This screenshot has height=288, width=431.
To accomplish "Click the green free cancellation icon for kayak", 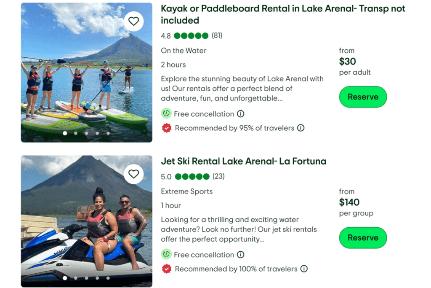I will tap(166, 114).
